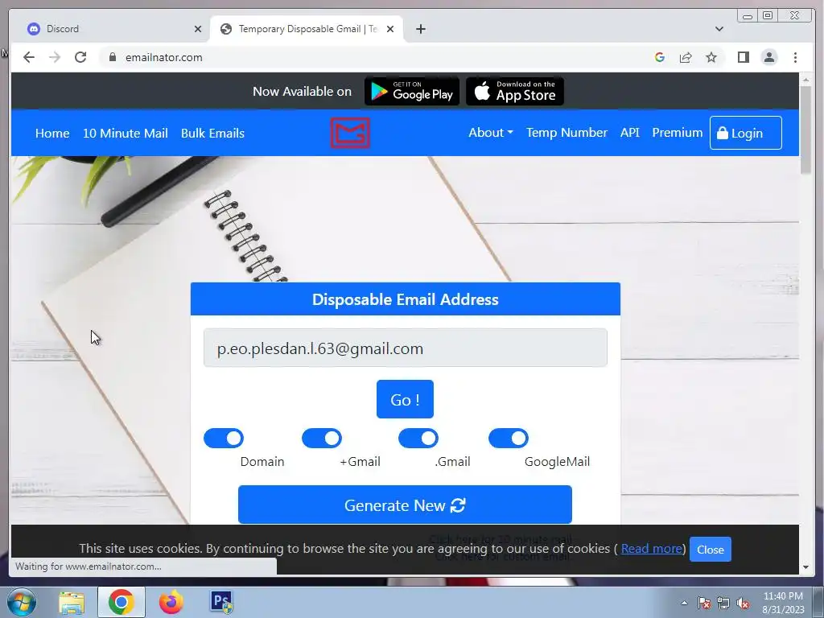Open Photoshop from the taskbar
824x618 pixels.
coord(221,602)
